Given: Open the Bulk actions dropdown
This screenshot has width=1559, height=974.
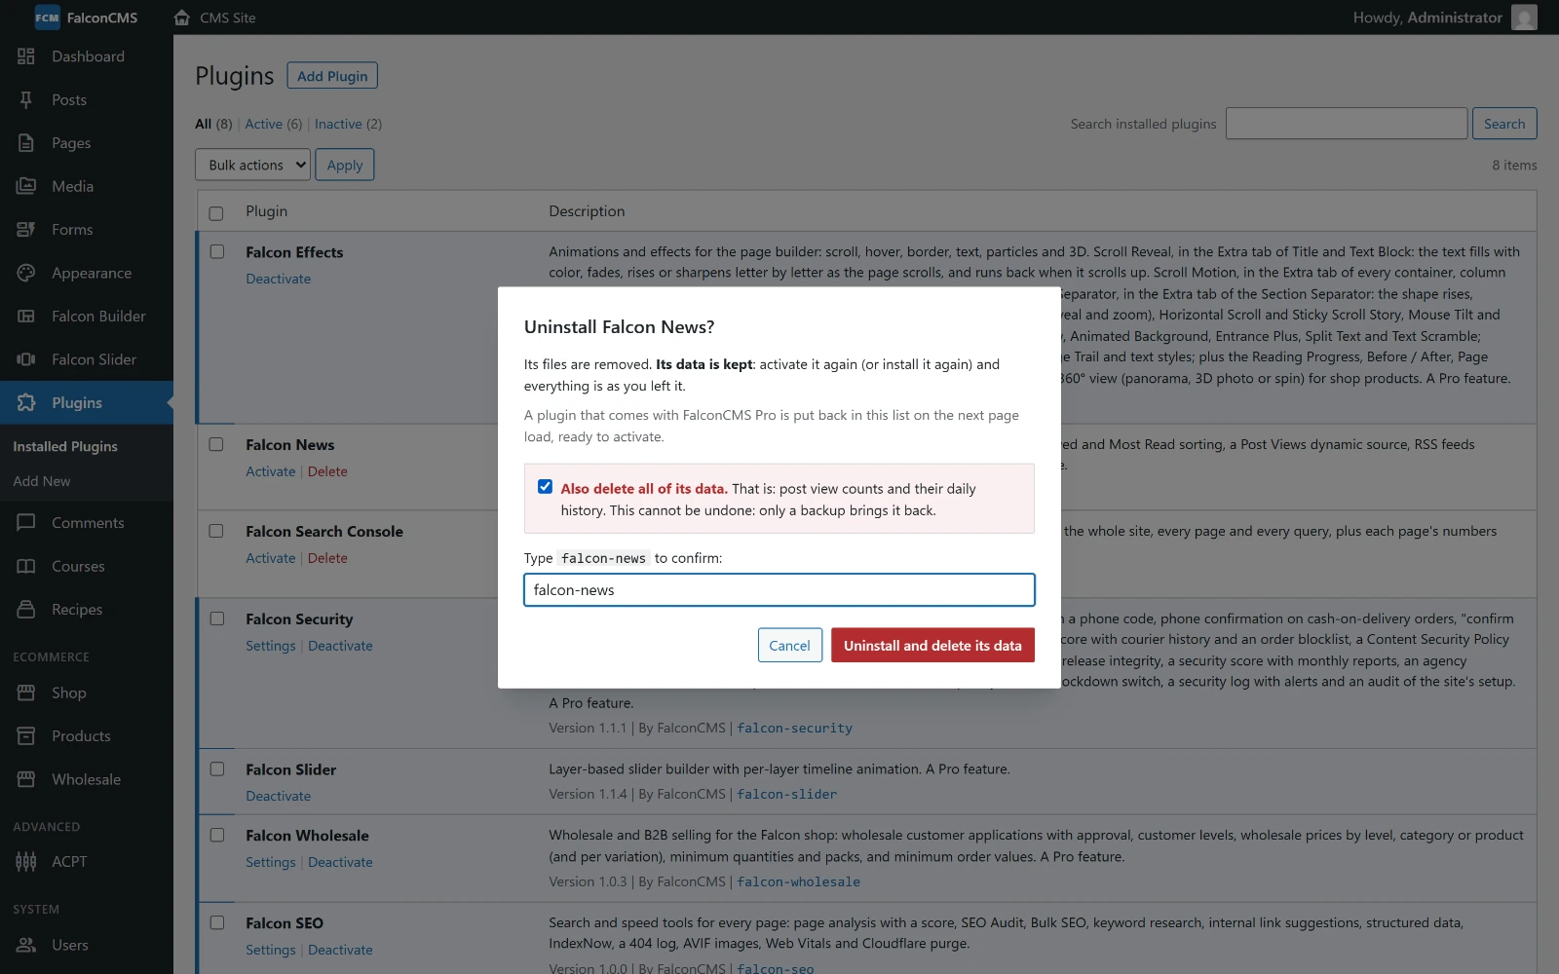Looking at the screenshot, I should [x=253, y=165].
